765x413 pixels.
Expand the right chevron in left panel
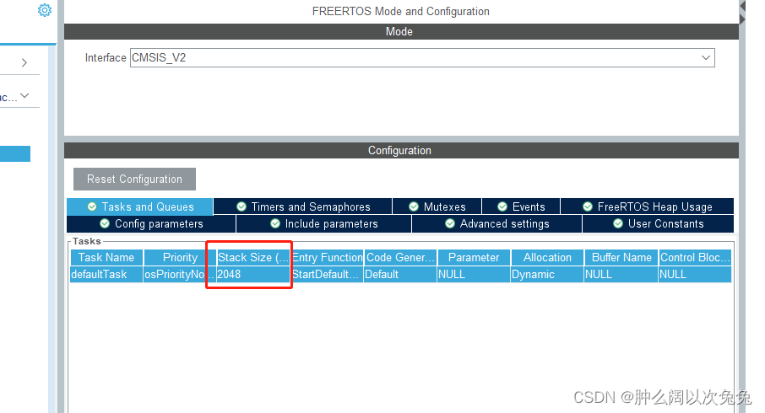tap(24, 63)
